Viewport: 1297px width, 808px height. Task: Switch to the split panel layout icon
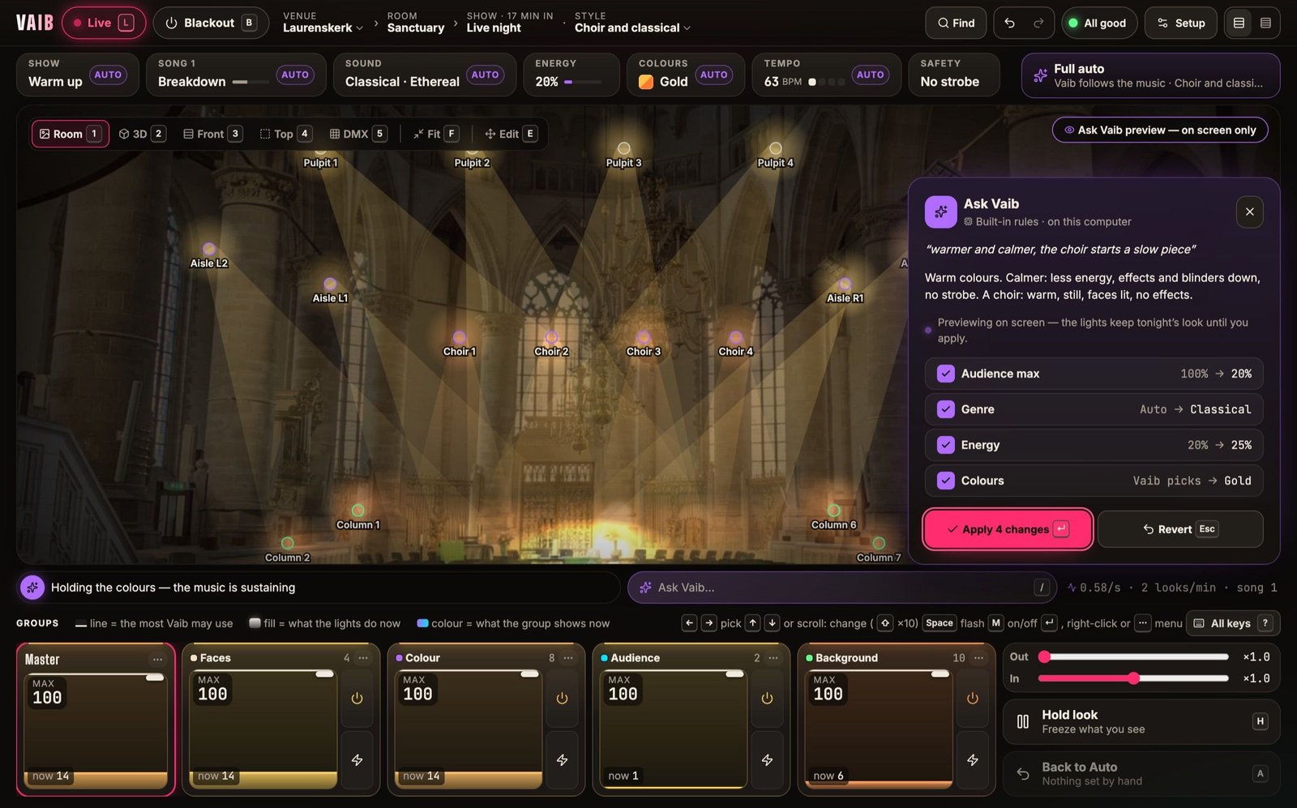pos(1239,23)
